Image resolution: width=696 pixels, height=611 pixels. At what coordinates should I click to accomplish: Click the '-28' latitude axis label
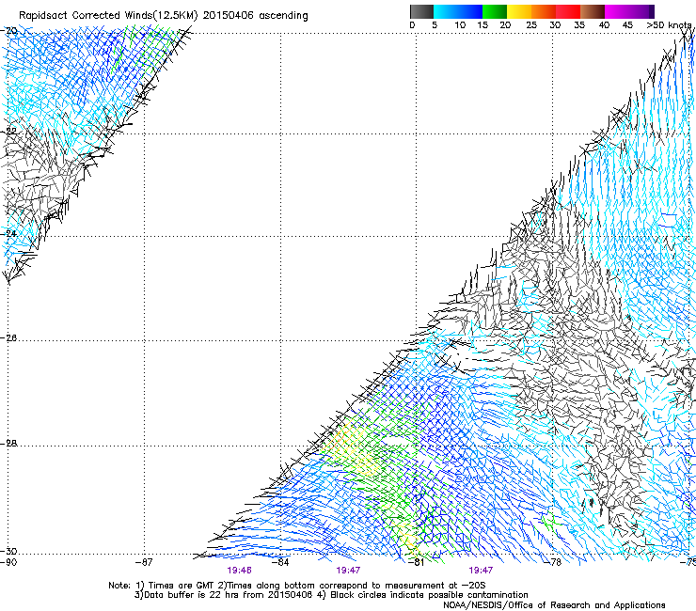[x=8, y=444]
